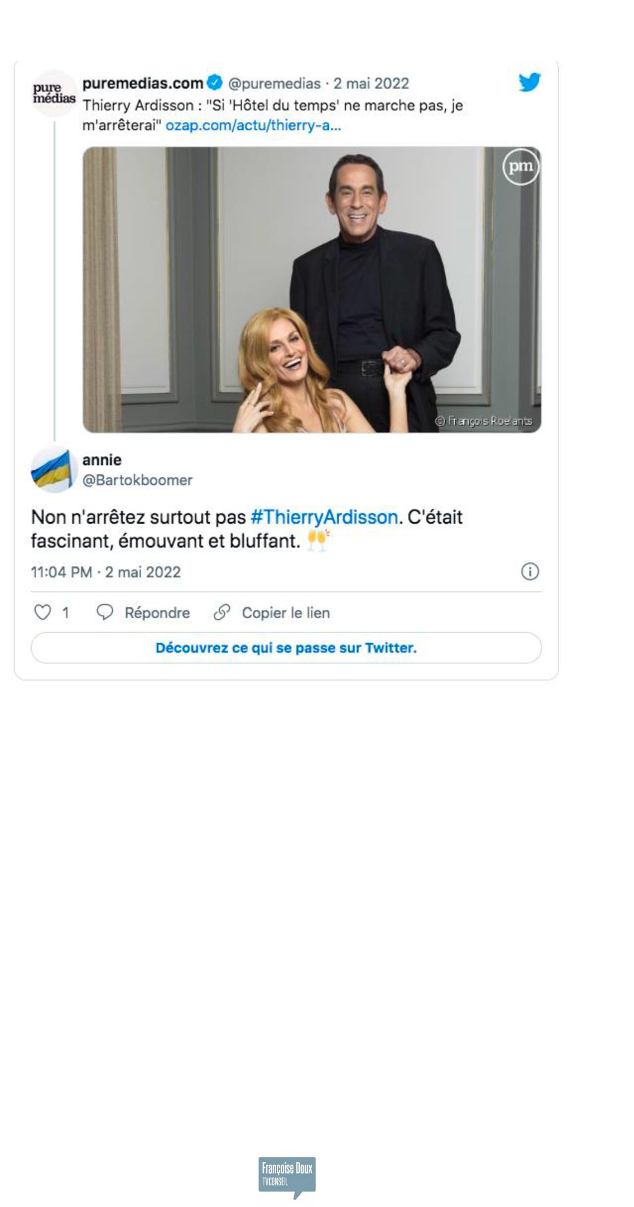Image resolution: width=634 pixels, height=1207 pixels.
Task: Click the Répondre label
Action: (157, 613)
